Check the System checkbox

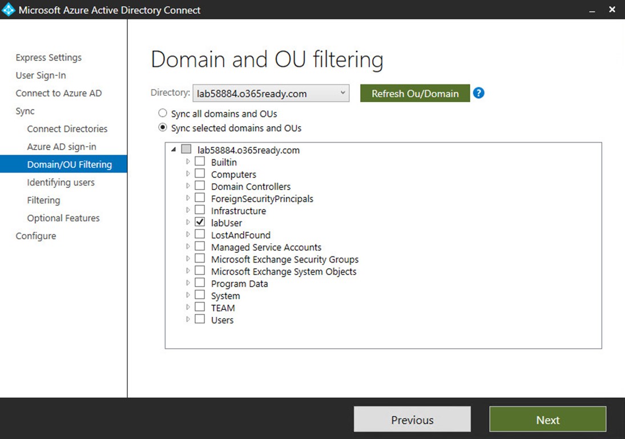200,295
